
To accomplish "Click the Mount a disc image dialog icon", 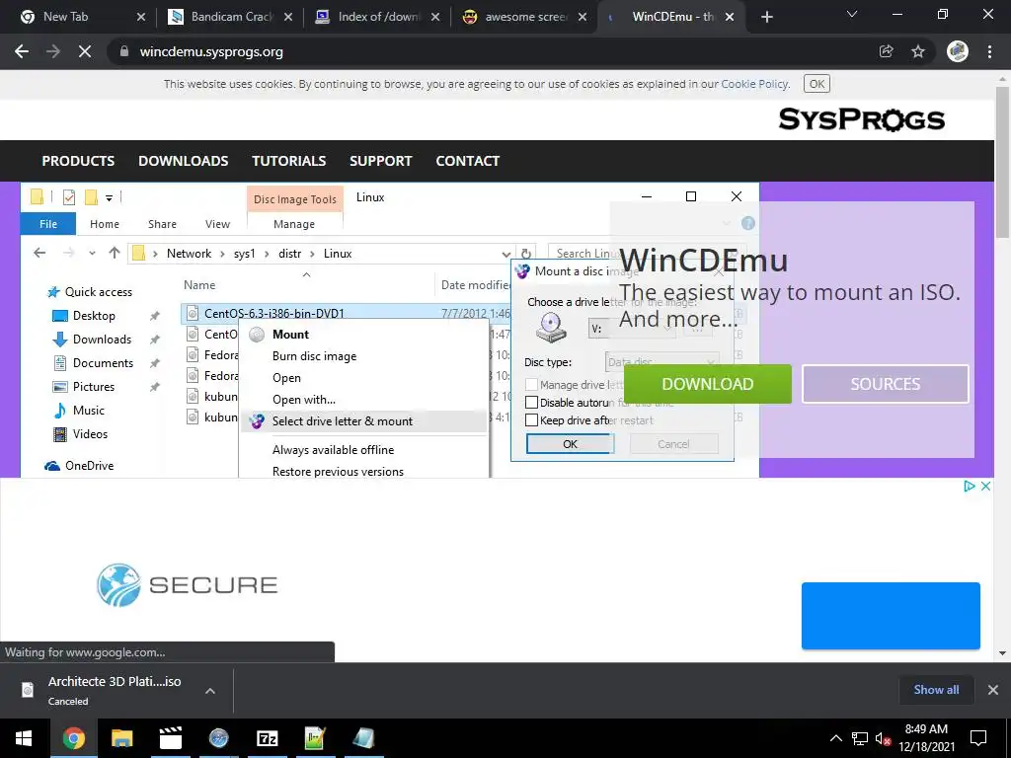I will pyautogui.click(x=522, y=271).
